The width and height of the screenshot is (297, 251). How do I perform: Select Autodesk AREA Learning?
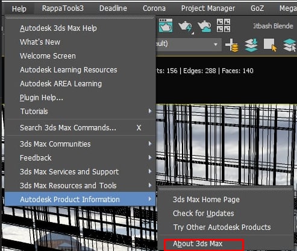coord(80,84)
